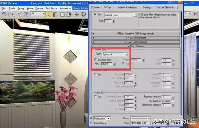Choose the Rectangular Selection Region icon
The width and height of the screenshot is (199, 128).
pyautogui.click(x=62, y=15)
